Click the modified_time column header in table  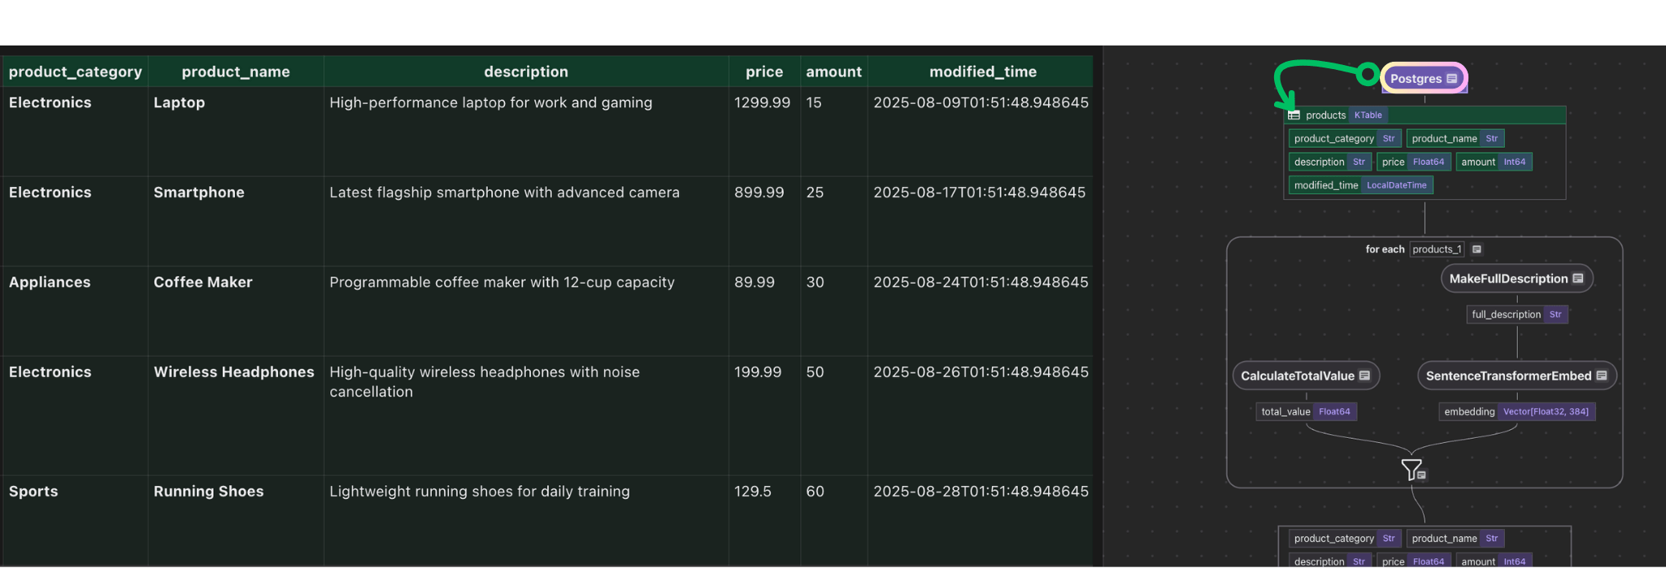point(982,72)
